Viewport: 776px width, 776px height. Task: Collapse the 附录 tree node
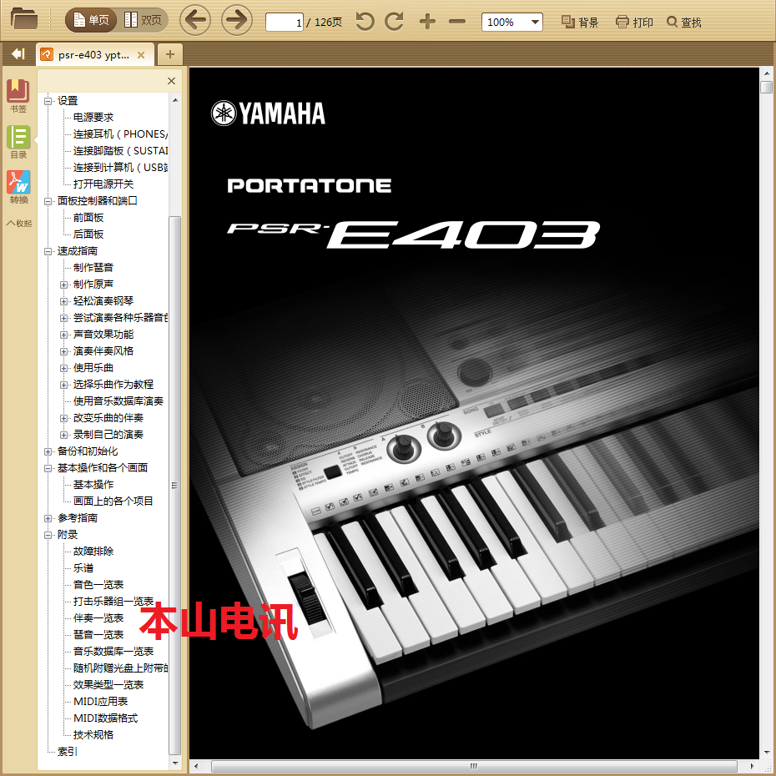pos(48,535)
